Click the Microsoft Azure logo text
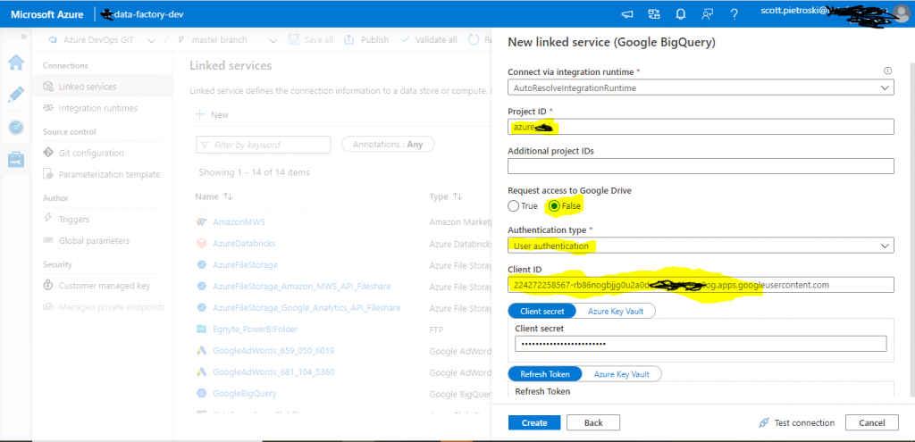 pyautogui.click(x=46, y=14)
